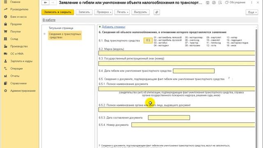Click the Государственный регистрационный знак field

[177, 63]
